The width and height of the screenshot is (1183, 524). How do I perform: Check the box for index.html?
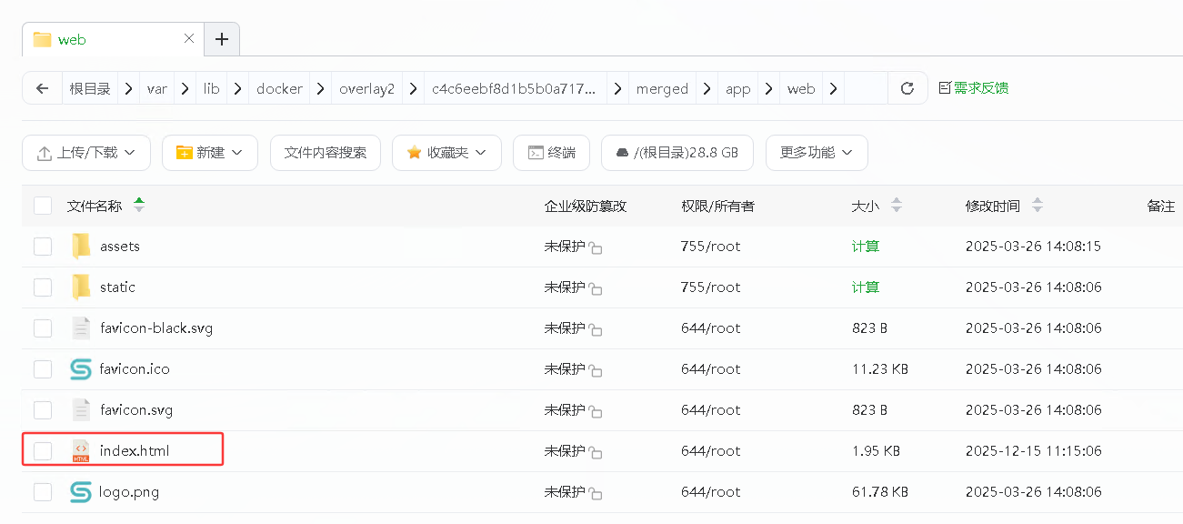pyautogui.click(x=43, y=451)
